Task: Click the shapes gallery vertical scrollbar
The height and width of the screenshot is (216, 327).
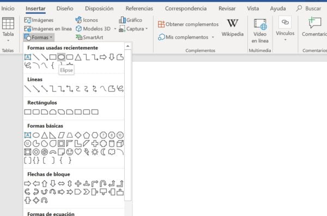Action: tap(128, 125)
